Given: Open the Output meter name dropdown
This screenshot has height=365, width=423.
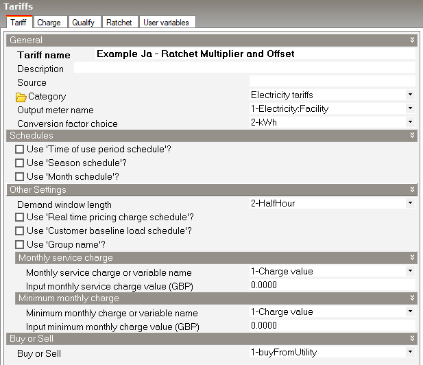Looking at the screenshot, I should point(410,108).
